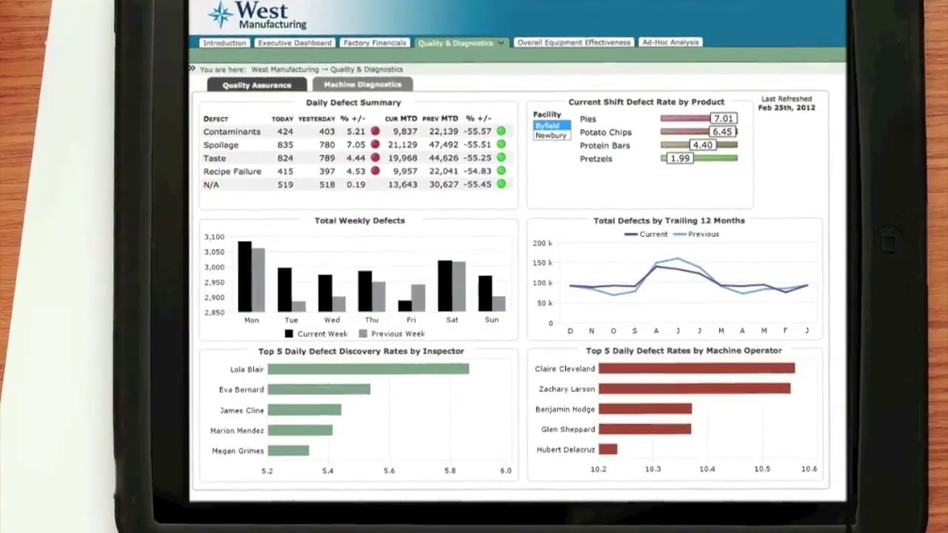Click the Potato Chips defect rate bar 6.45
The image size is (948, 533).
(x=699, y=132)
